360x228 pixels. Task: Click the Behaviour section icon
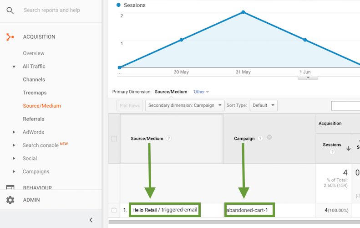(10, 187)
